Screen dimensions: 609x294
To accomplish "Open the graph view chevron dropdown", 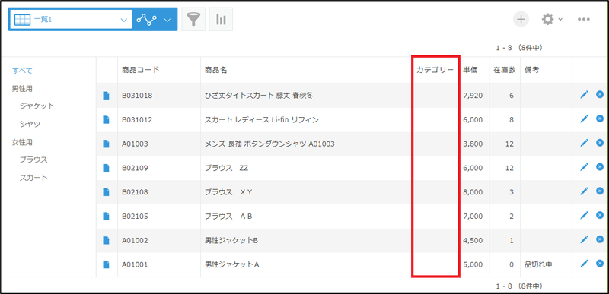I will tap(167, 20).
